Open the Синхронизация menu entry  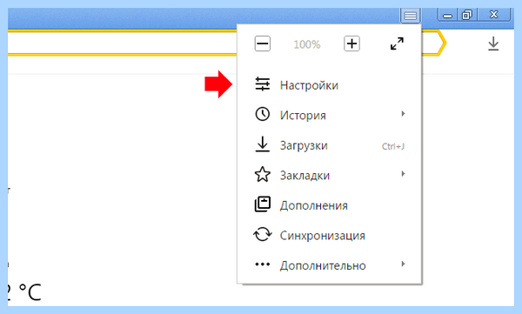pyautogui.click(x=329, y=236)
